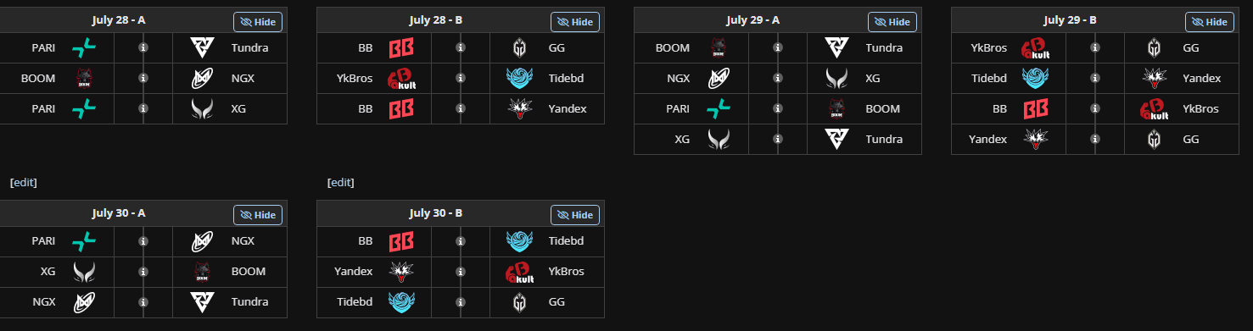Toggle Hide for July 30 - B
Viewport: 1253px width, 331px height.
point(575,215)
